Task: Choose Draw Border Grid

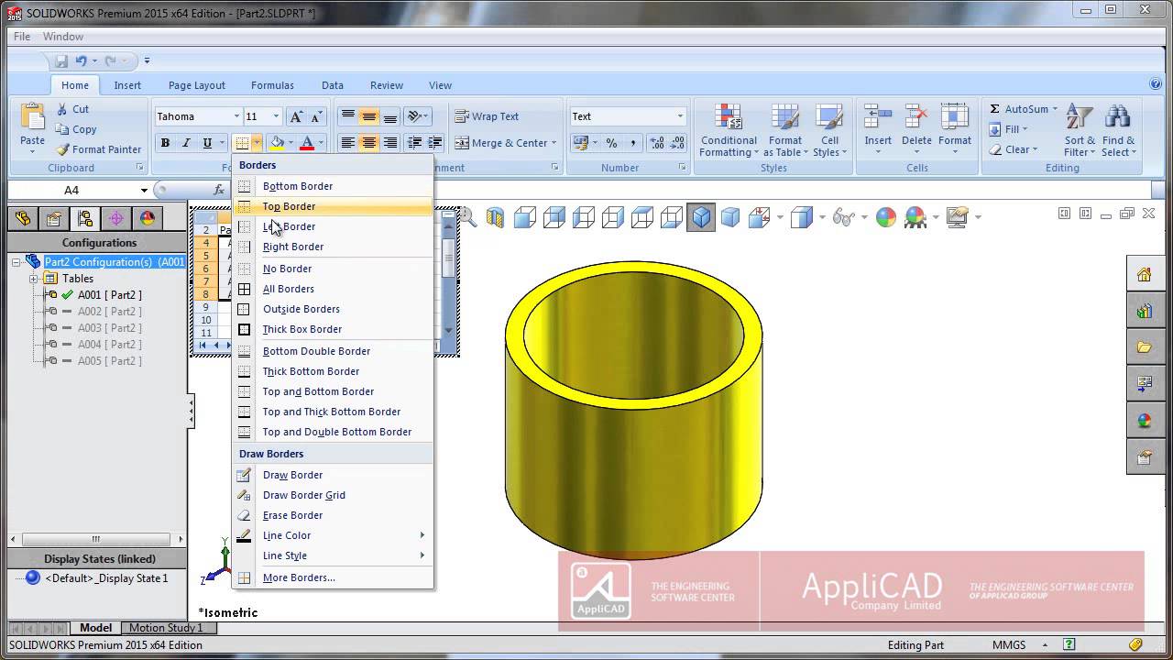Action: coord(334,495)
